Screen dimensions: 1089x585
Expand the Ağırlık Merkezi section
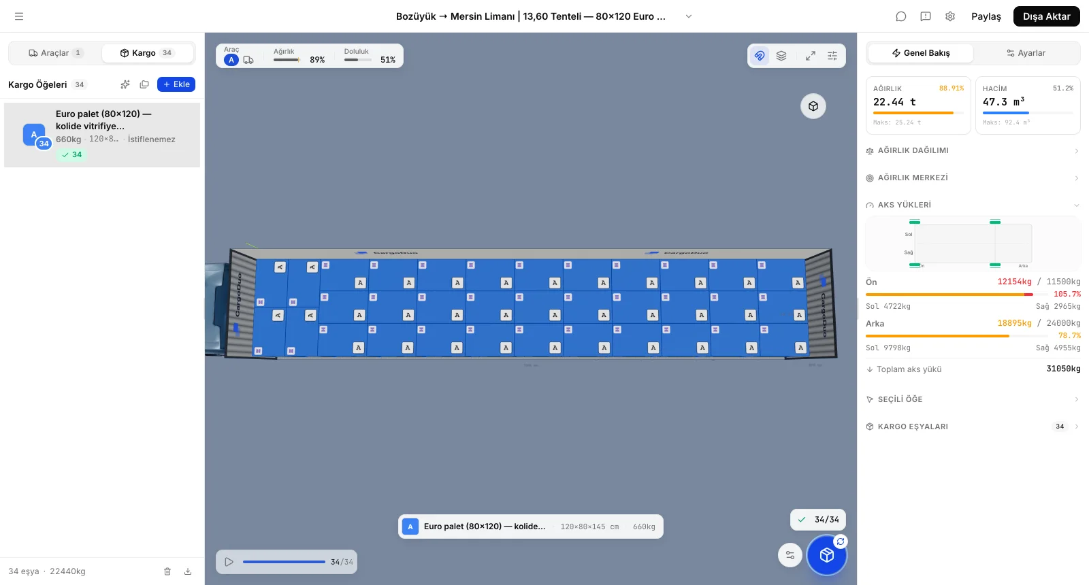click(x=973, y=178)
